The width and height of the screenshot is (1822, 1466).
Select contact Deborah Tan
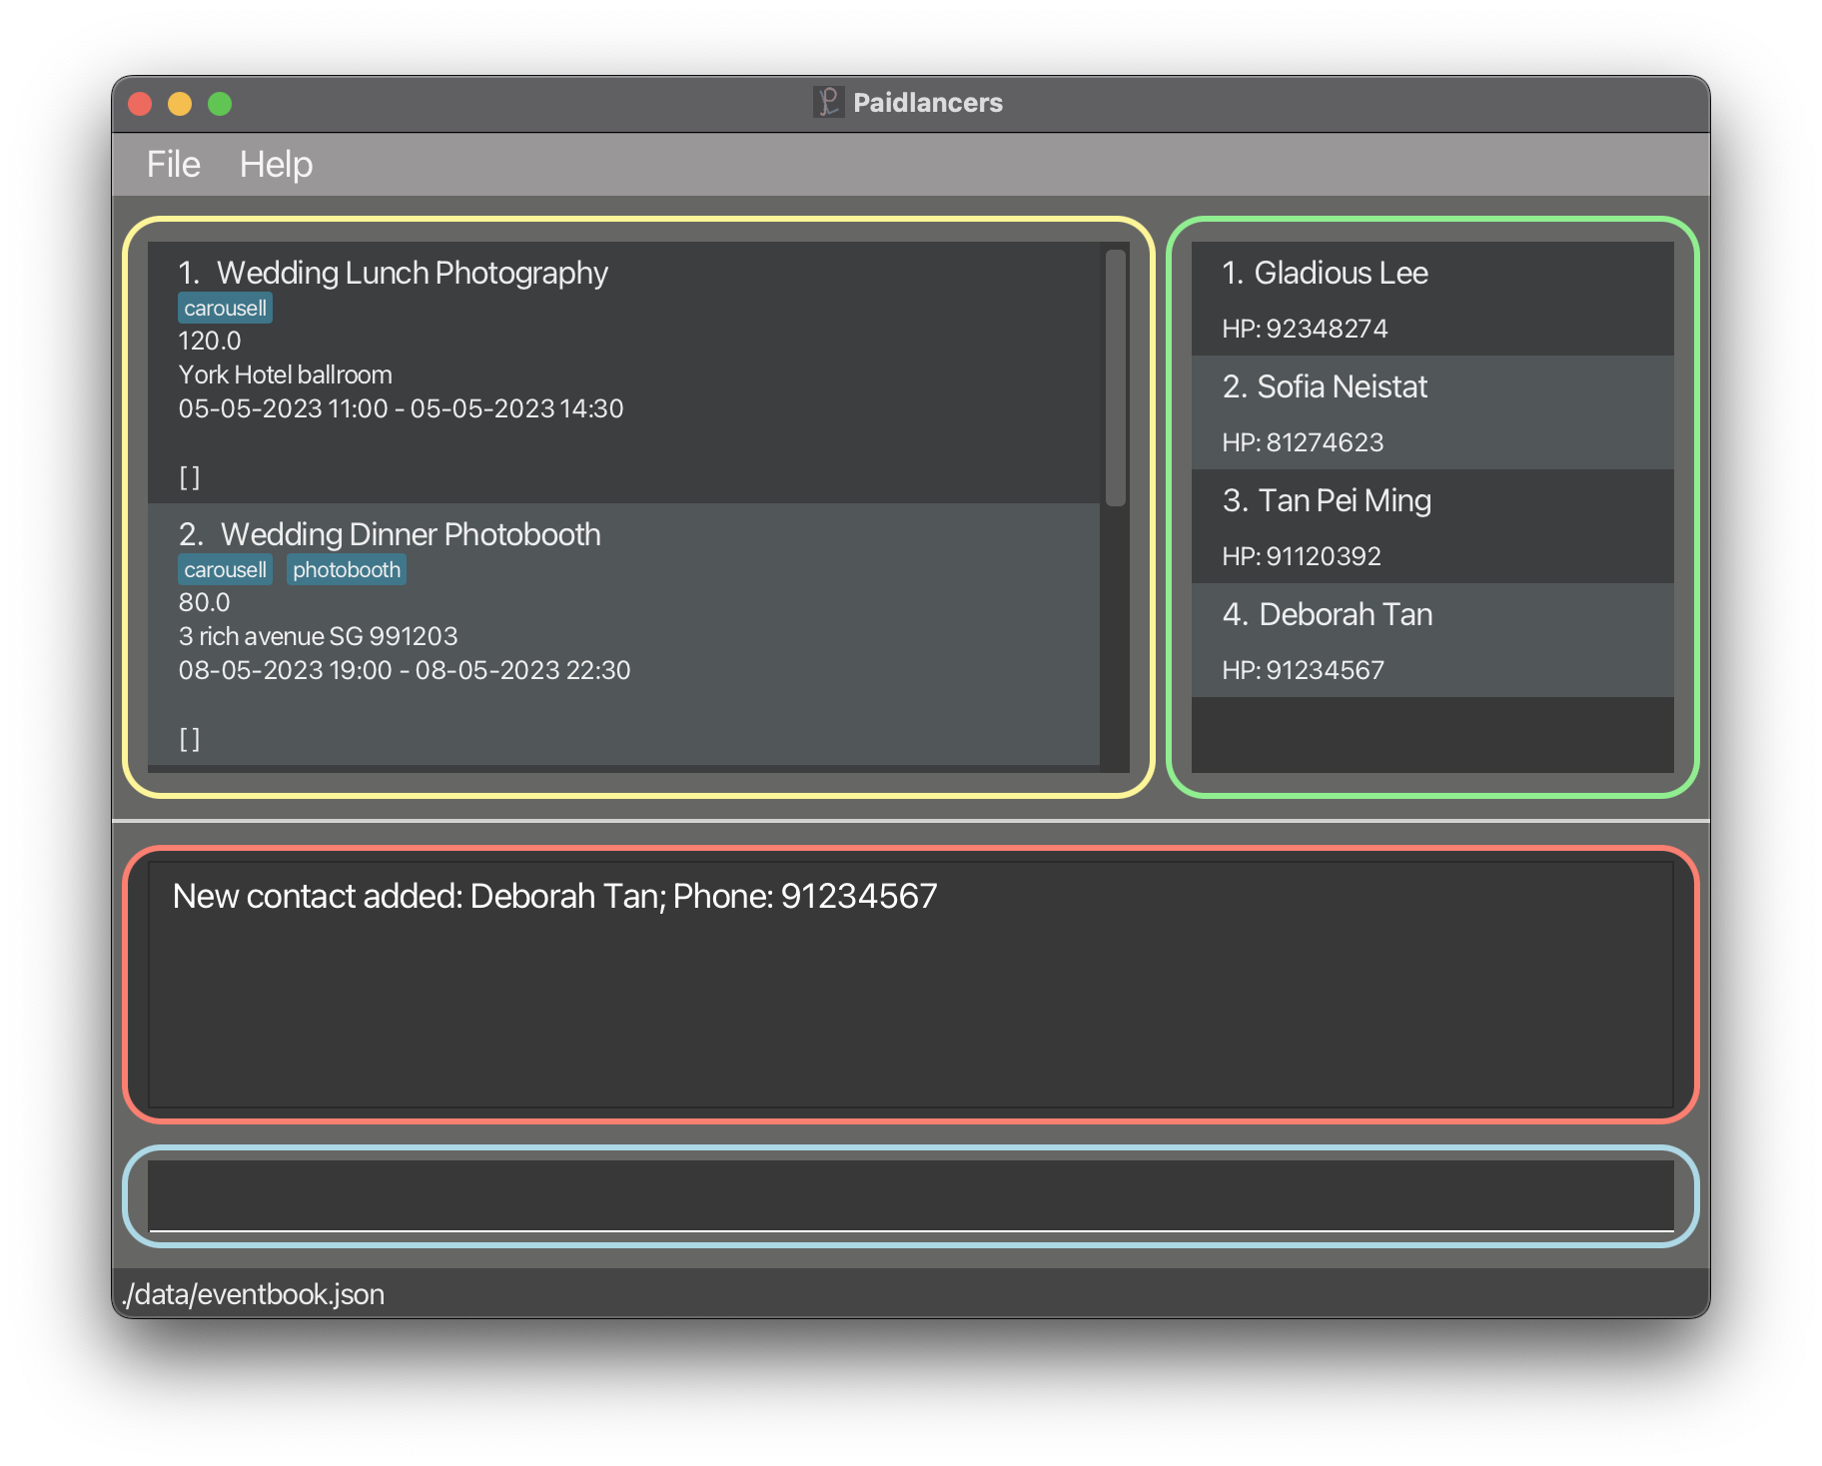click(1432, 640)
